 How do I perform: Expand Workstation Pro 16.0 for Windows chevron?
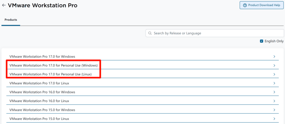pos(274,92)
